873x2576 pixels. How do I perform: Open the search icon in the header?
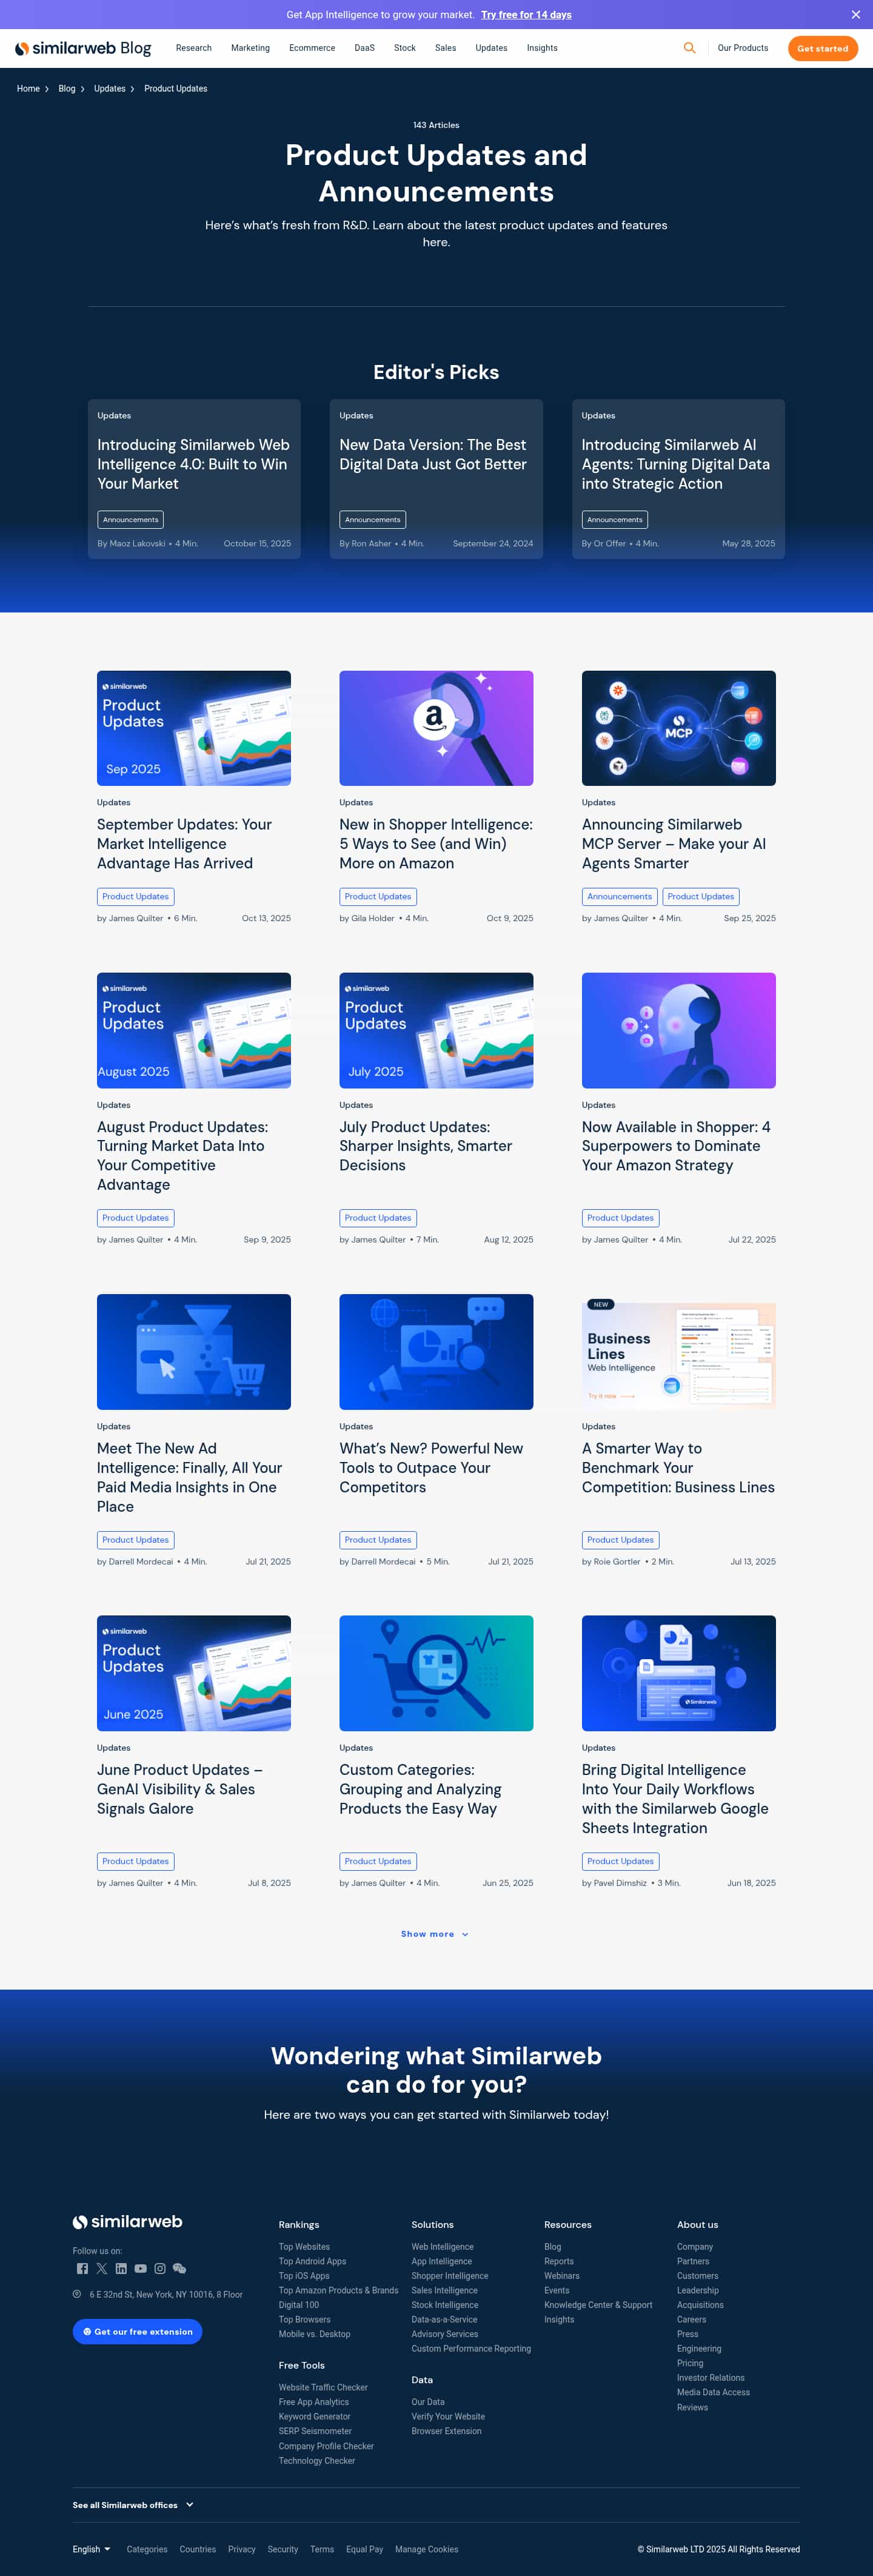[x=689, y=48]
